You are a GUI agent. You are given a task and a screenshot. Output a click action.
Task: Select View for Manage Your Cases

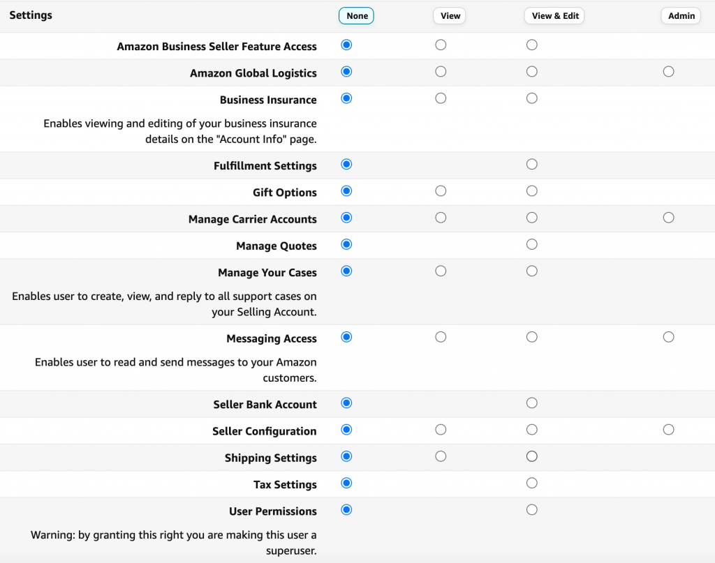pos(441,271)
